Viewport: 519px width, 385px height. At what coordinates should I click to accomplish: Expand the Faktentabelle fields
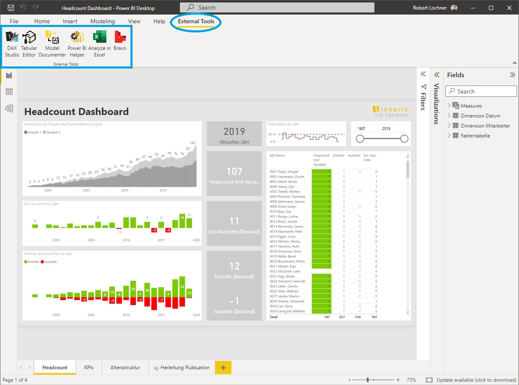[449, 135]
